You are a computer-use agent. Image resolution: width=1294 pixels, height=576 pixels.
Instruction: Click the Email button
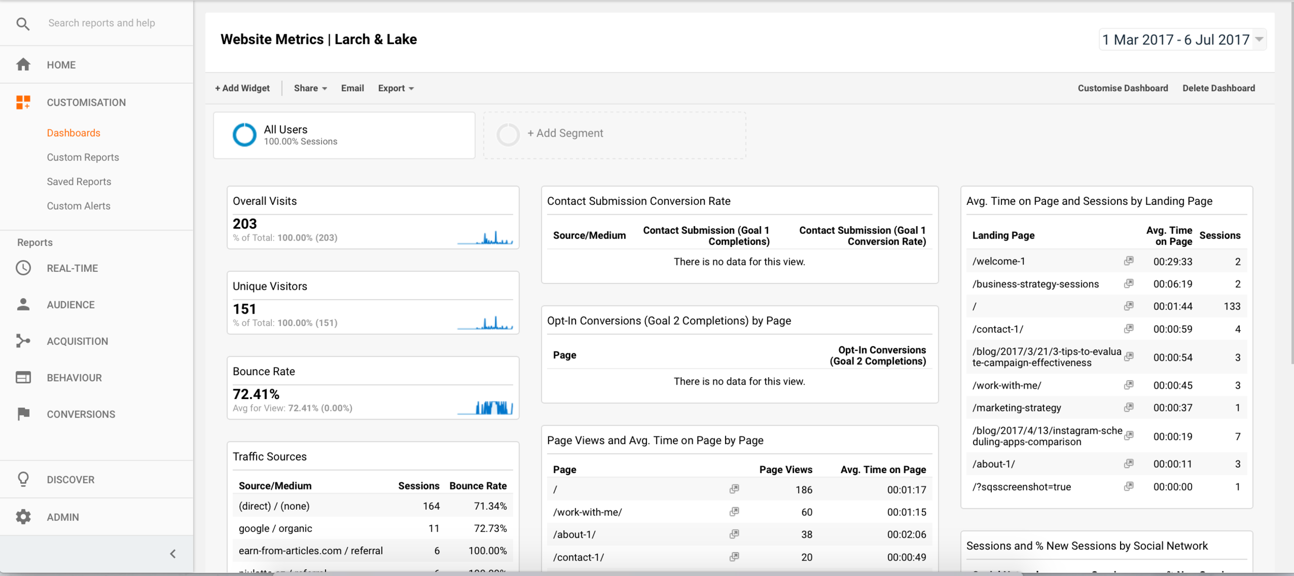pyautogui.click(x=352, y=88)
